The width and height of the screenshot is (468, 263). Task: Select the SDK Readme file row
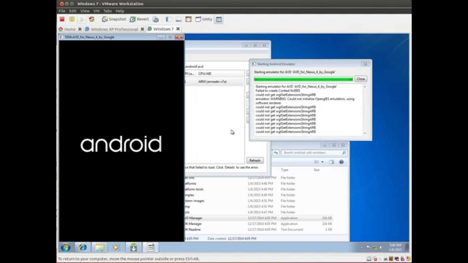pos(259,230)
